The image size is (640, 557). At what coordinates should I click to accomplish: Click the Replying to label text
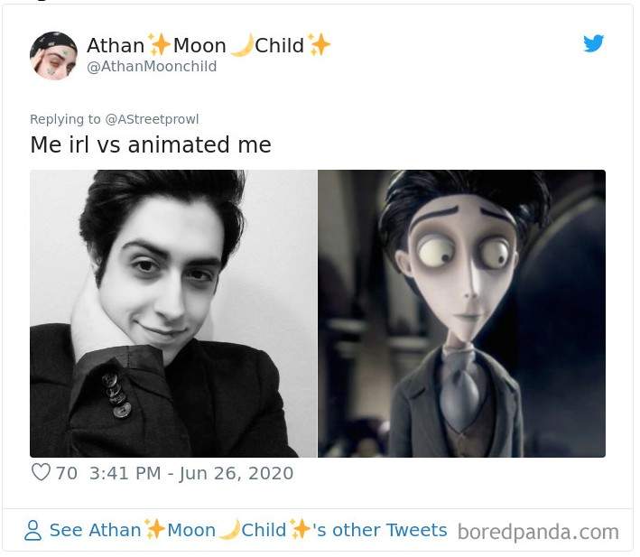[65, 119]
